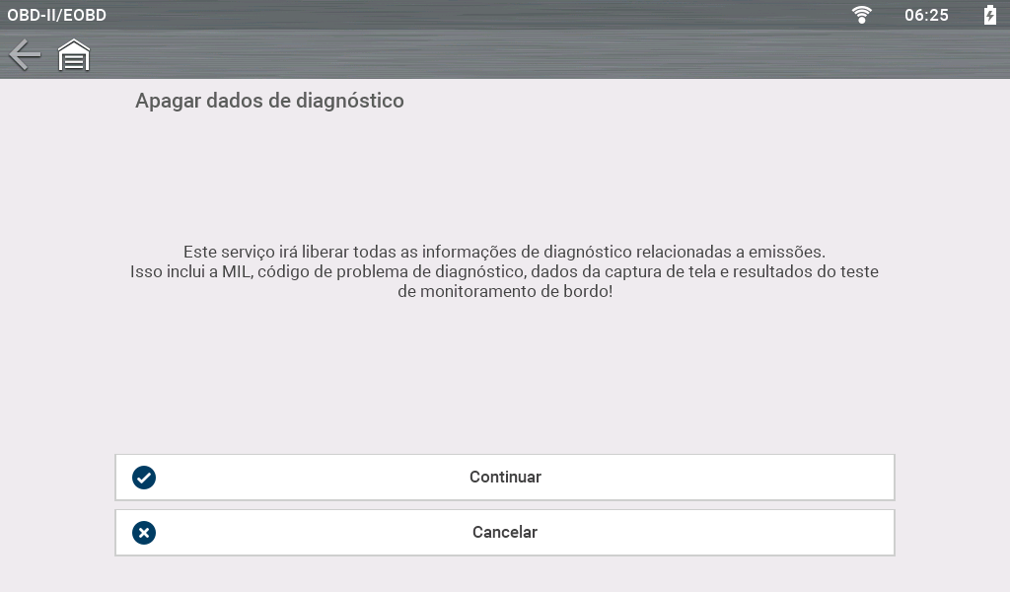Tap the Wi-Fi signal status icon
This screenshot has width=1010, height=592.
coord(862,15)
